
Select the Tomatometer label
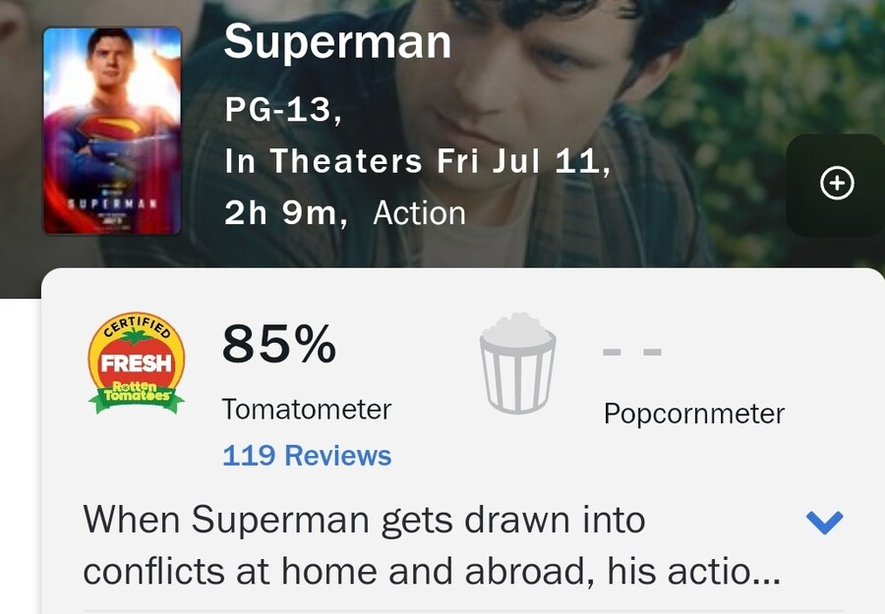(307, 409)
